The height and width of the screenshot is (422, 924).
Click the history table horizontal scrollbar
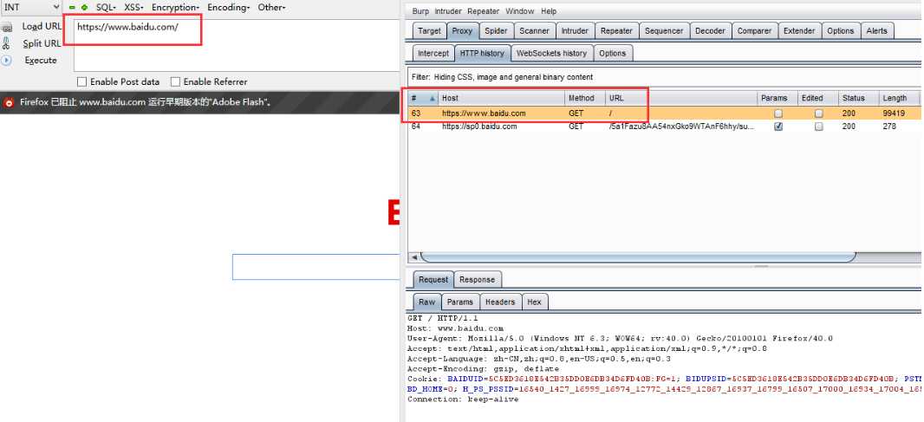638,257
